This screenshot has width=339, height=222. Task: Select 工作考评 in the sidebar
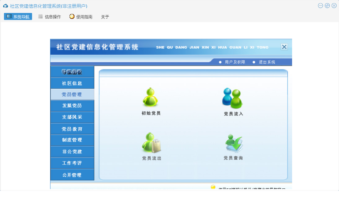point(72,163)
